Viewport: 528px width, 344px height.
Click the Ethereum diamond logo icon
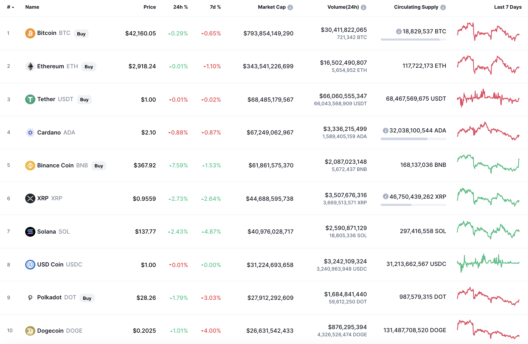tap(30, 66)
